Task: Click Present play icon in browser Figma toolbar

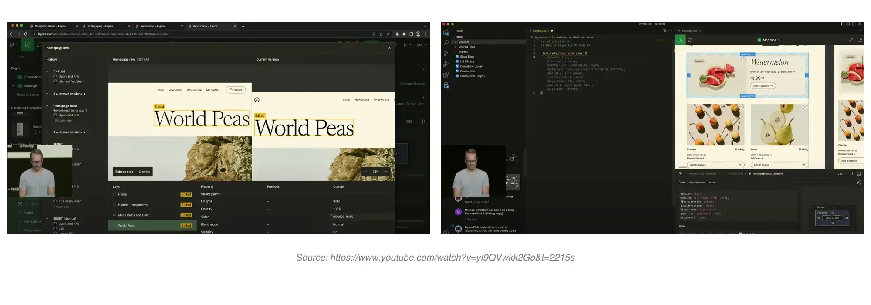Action: coord(405,44)
